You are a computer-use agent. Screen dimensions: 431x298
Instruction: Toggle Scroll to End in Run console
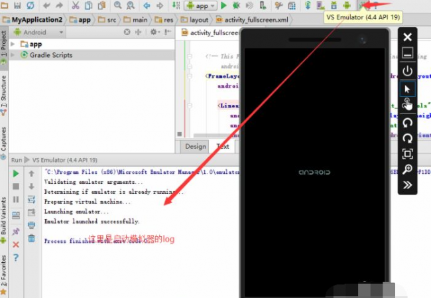click(32, 212)
